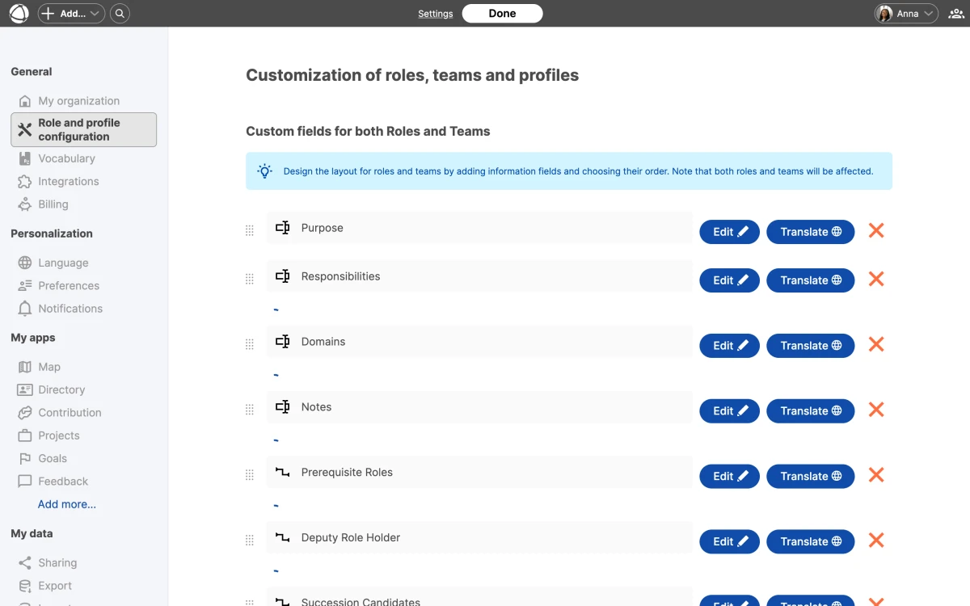Screen dimensions: 970x606
Task: Open the Directory app
Action: click(60, 389)
